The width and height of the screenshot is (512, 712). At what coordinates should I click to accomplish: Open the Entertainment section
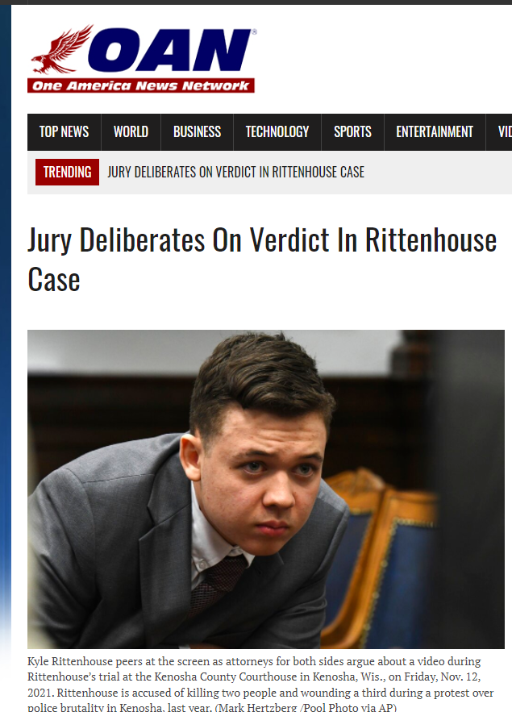click(x=435, y=131)
